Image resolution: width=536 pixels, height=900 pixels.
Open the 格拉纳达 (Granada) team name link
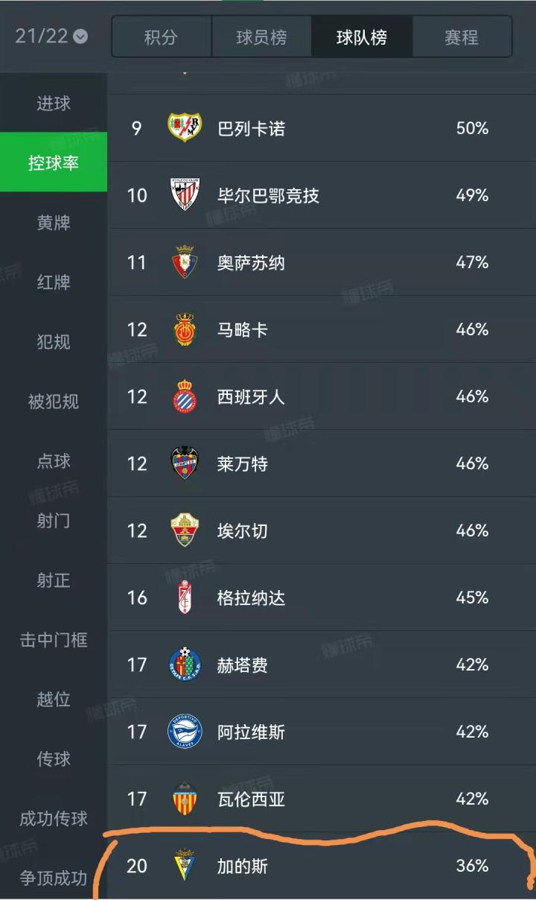pos(251,598)
